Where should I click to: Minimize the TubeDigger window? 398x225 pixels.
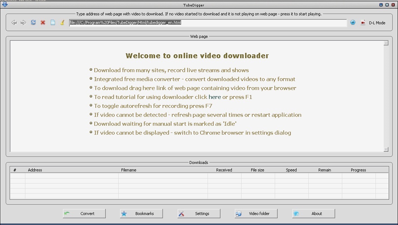click(x=381, y=5)
